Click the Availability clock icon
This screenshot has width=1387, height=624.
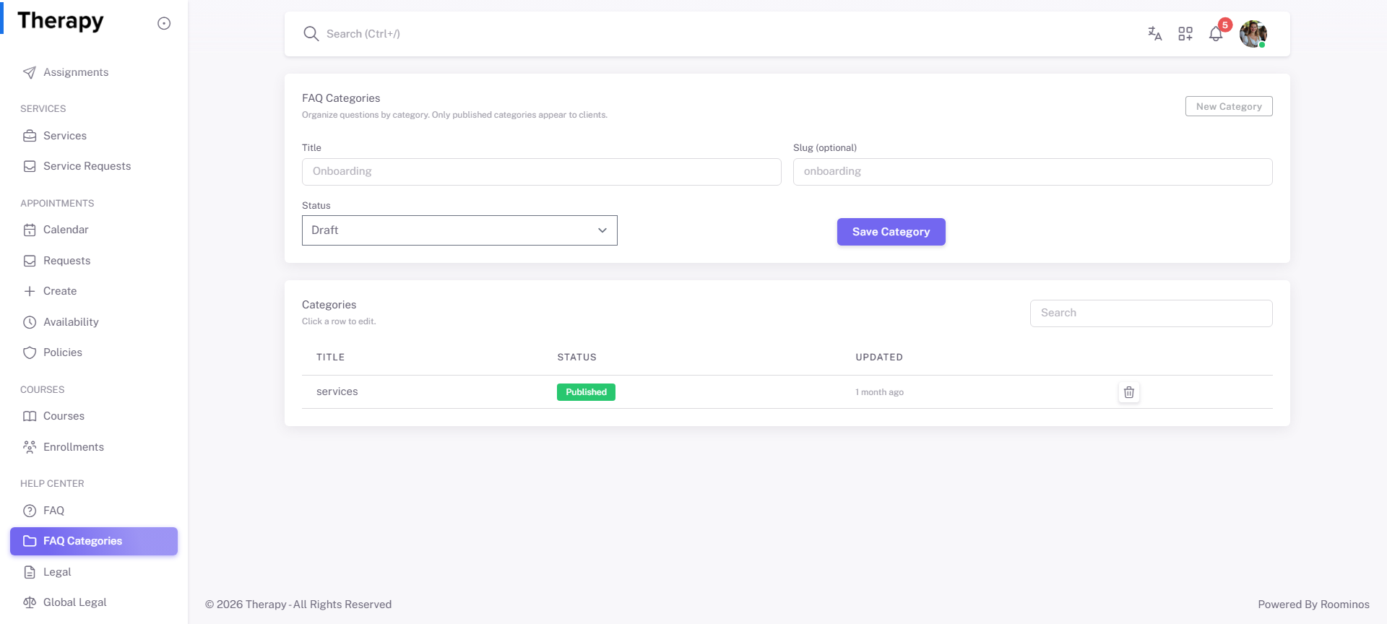(30, 322)
